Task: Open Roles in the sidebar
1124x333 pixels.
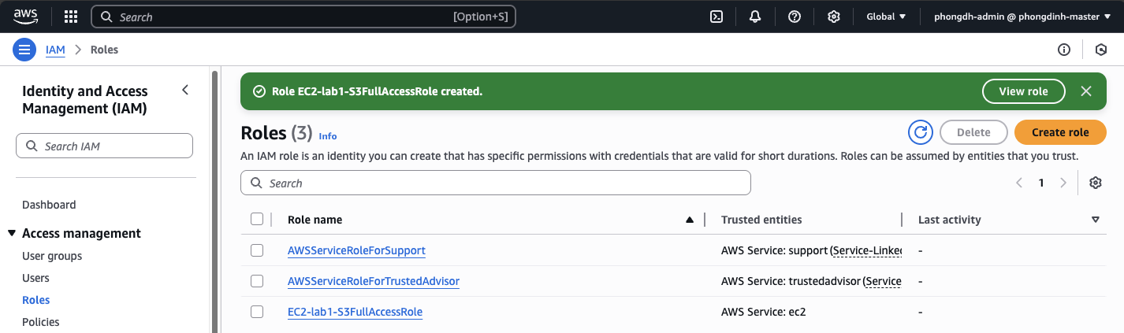Action: [36, 300]
